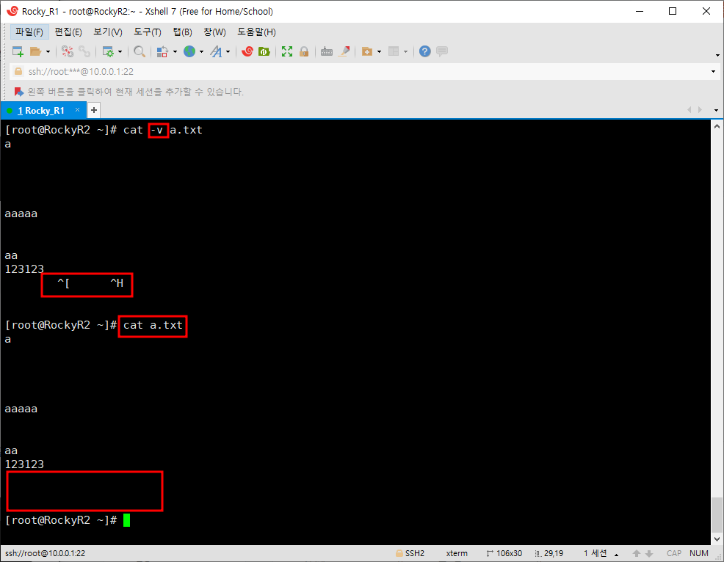Expand the 1 세션 session count arrow

(616, 555)
